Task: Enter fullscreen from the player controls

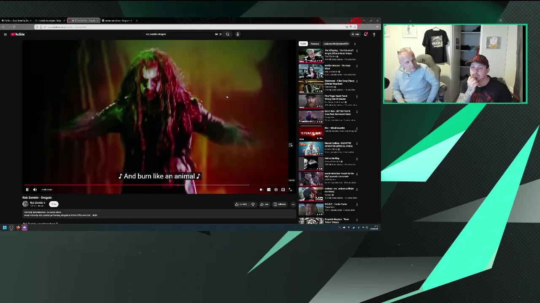Action: (290, 190)
